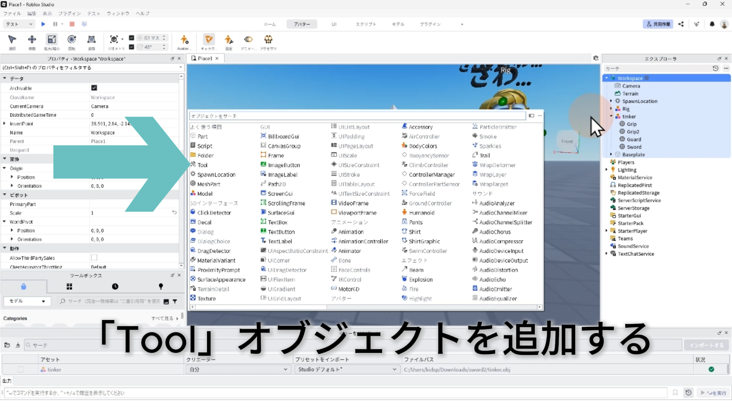The image size is (732, 412).
Task: Toggle the Archivable checkbox
Action: (94, 88)
